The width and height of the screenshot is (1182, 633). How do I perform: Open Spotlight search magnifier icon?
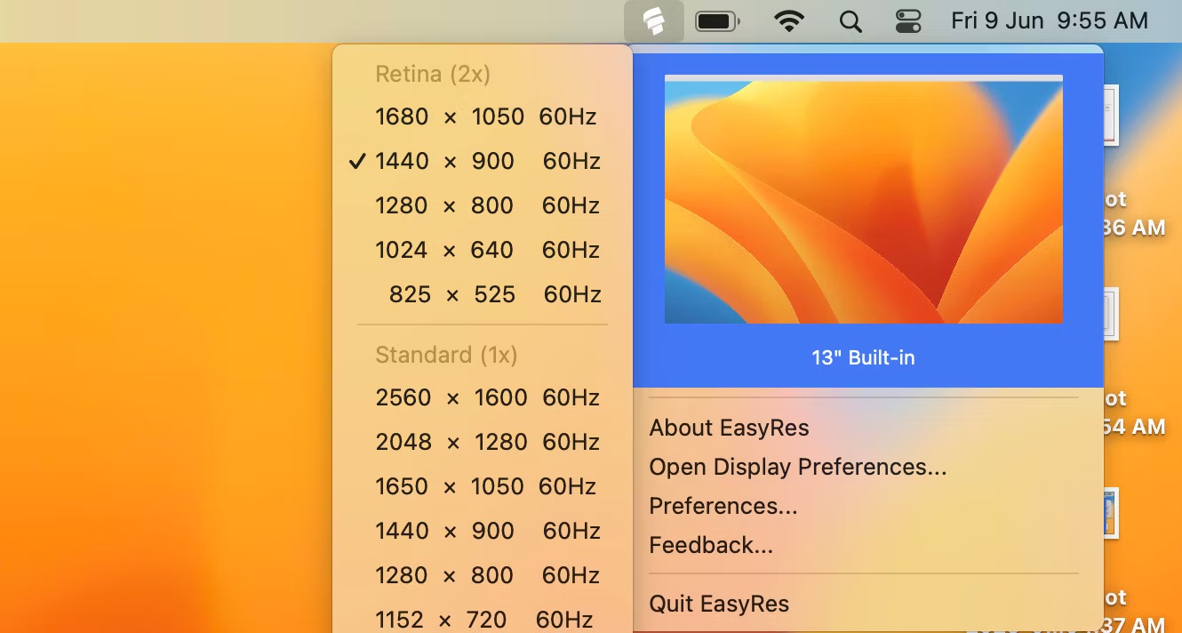(851, 21)
